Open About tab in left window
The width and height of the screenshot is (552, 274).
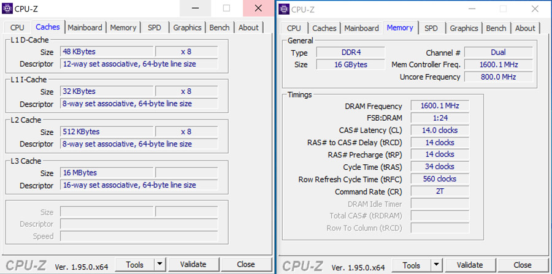coord(248,28)
